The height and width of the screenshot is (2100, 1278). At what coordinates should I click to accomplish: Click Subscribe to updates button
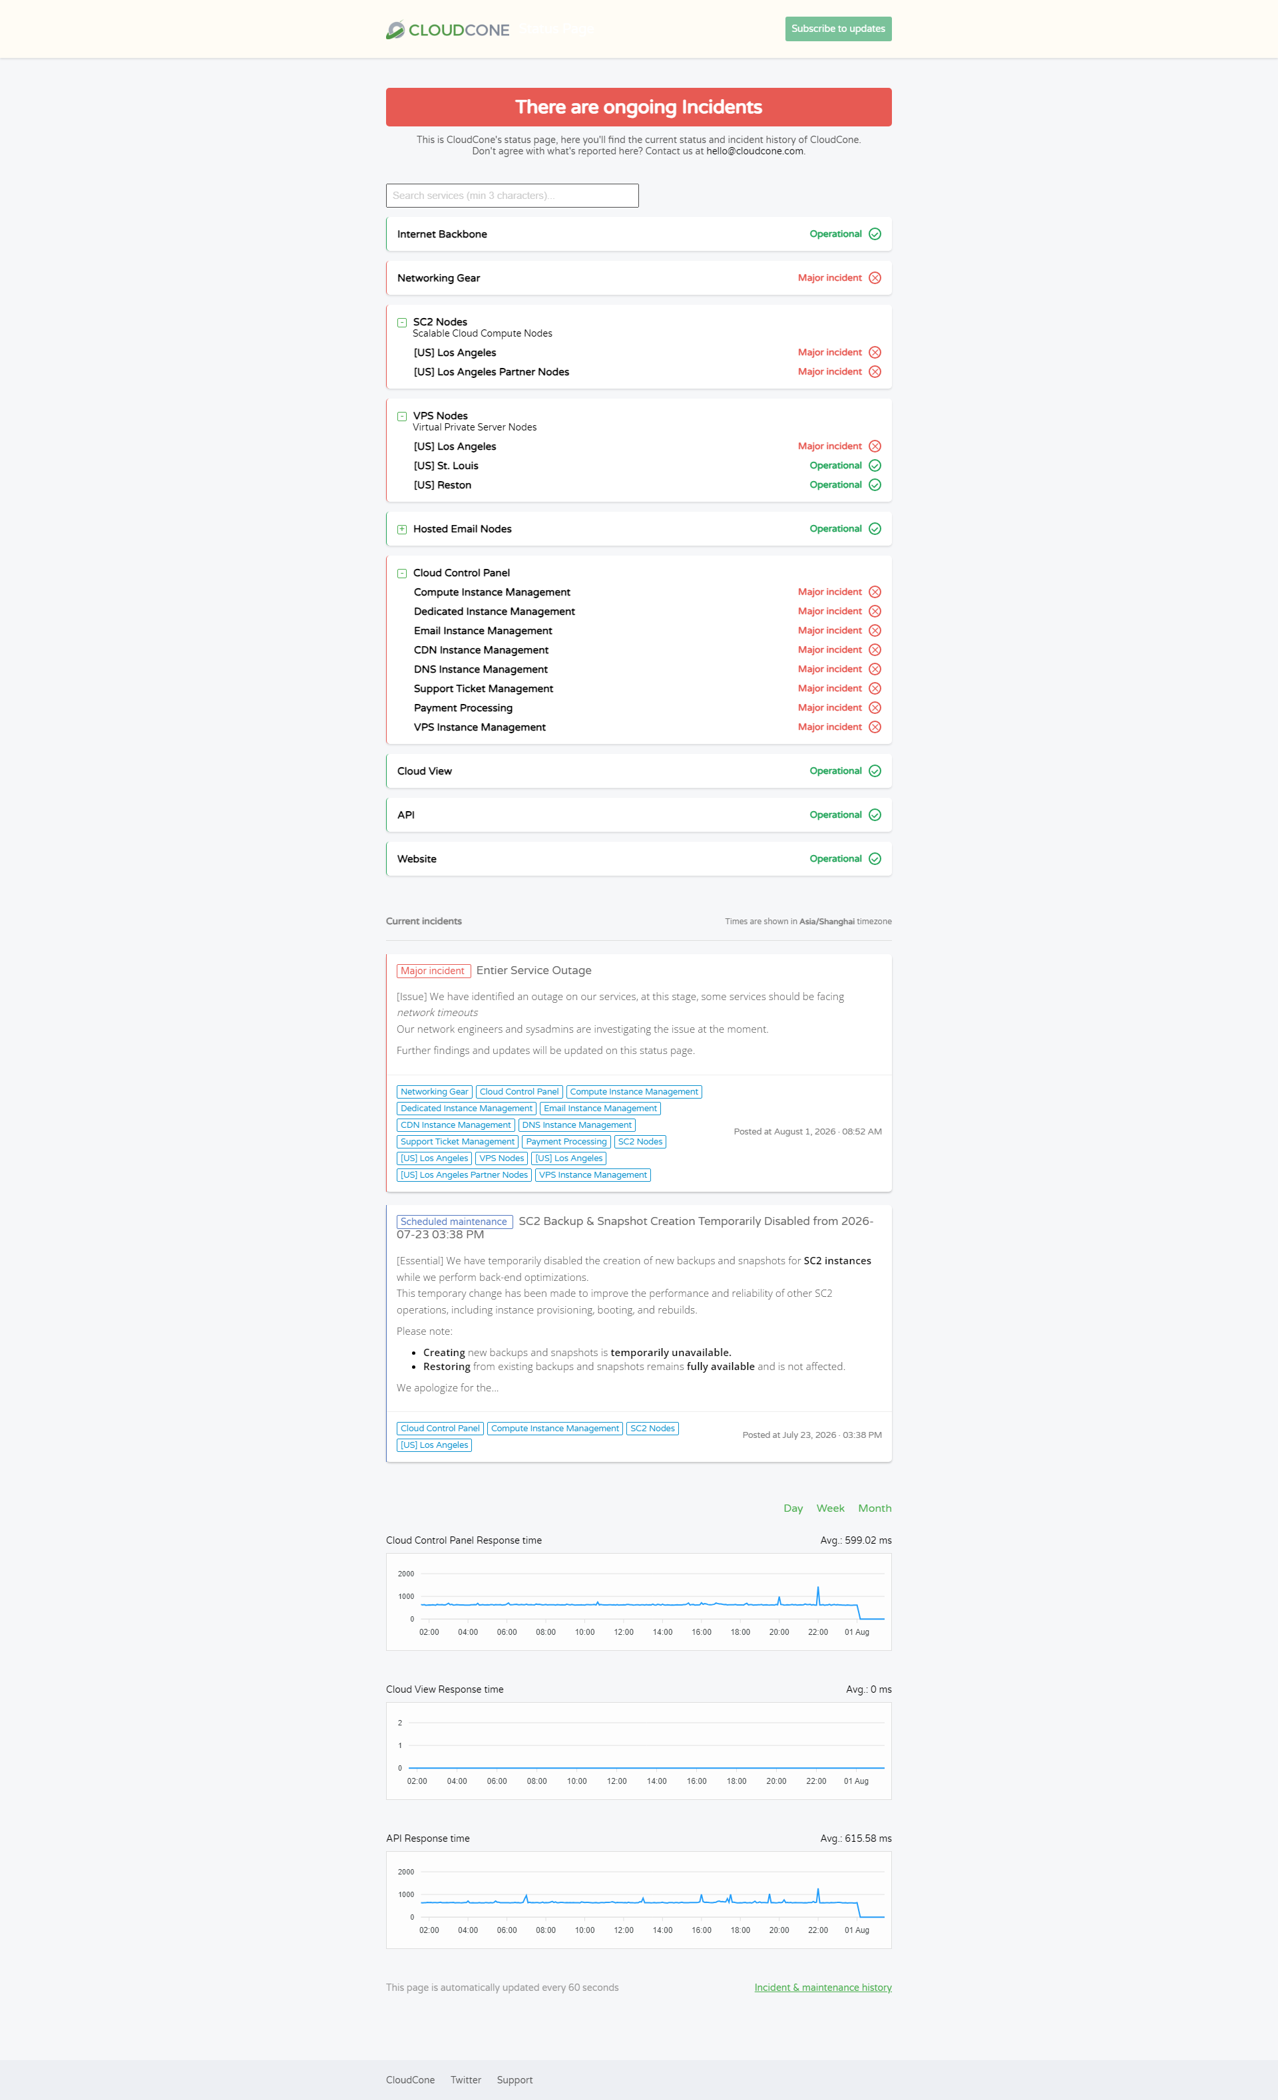(x=838, y=29)
